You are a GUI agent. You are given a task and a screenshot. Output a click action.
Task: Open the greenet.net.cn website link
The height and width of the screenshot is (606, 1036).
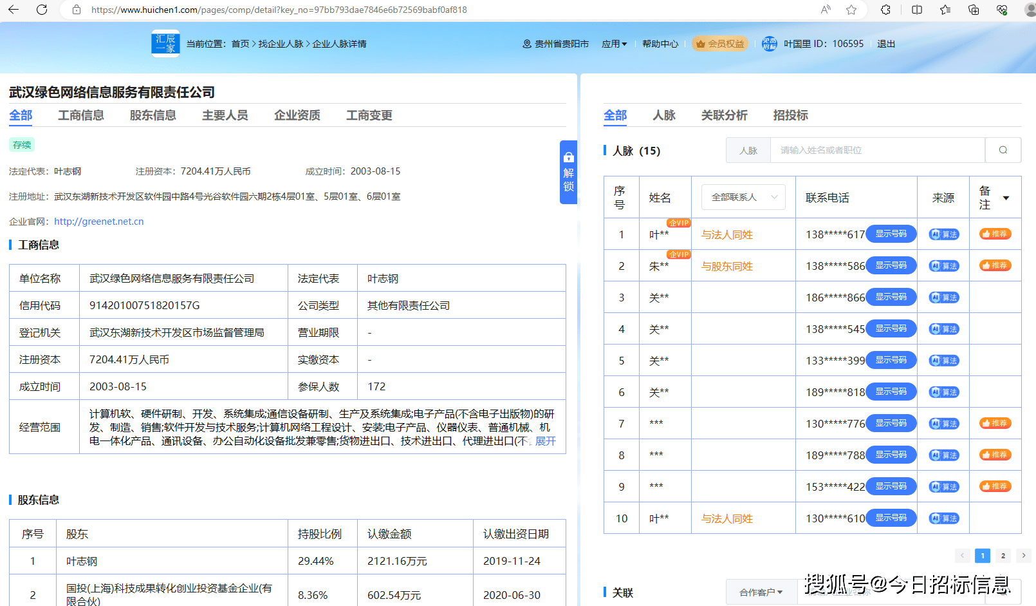pyautogui.click(x=99, y=222)
